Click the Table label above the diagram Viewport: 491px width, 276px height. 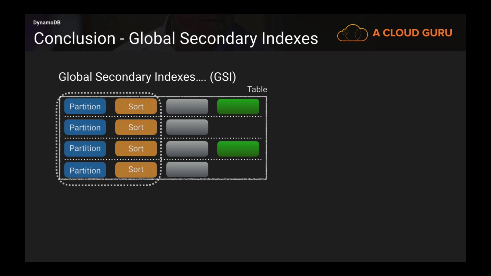257,89
